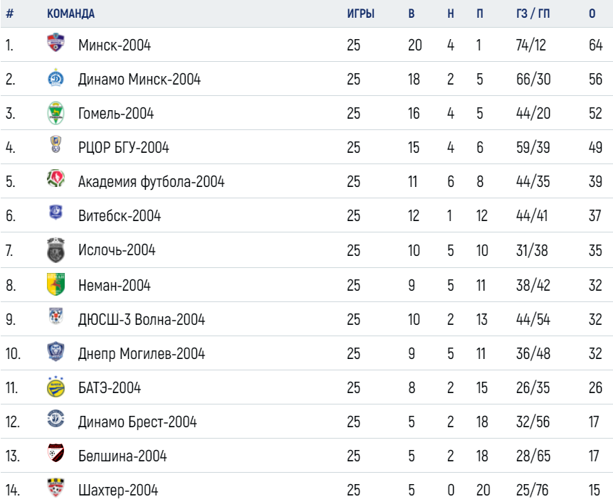
Task: Open the Днепр Могилев-2004 team link
Action: (142, 353)
